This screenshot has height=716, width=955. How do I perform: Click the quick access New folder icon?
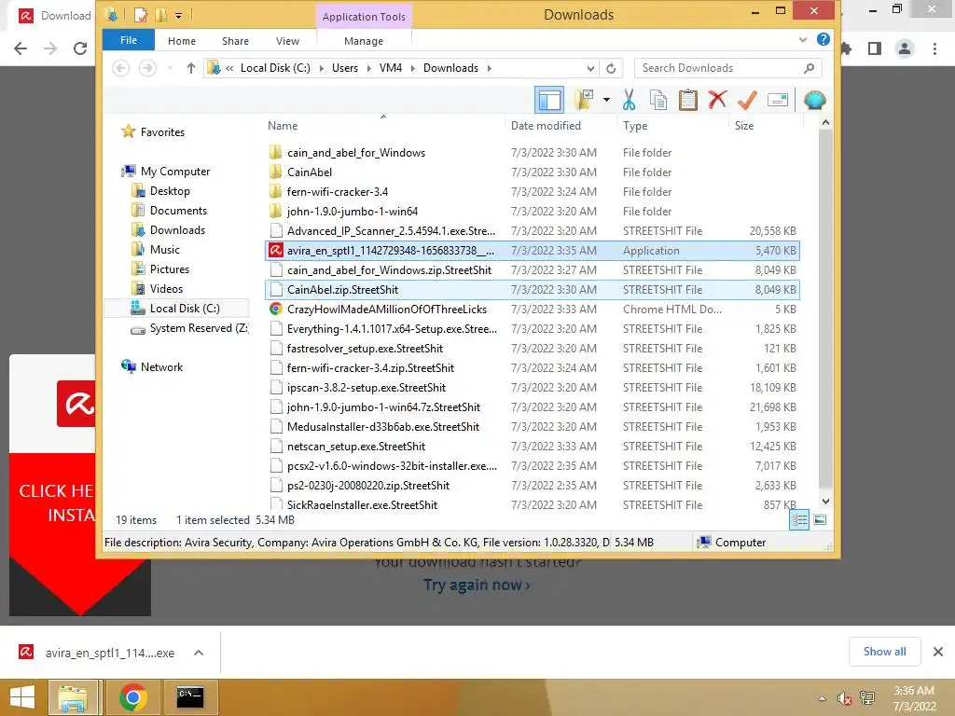point(160,15)
